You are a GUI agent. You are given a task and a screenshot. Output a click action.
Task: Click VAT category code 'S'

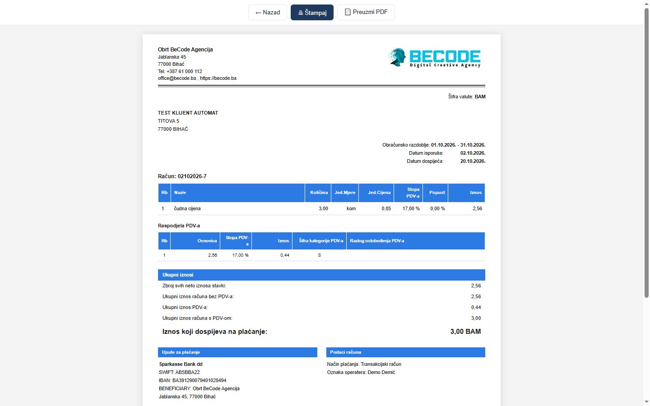[320, 255]
